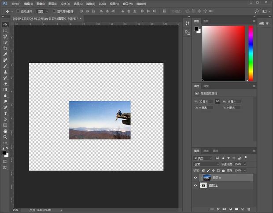Screen dimensions: 273x213
Task: Open the workspace switcher dropdown
Action: (x=266, y=11)
